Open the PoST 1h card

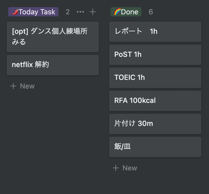click(155, 55)
